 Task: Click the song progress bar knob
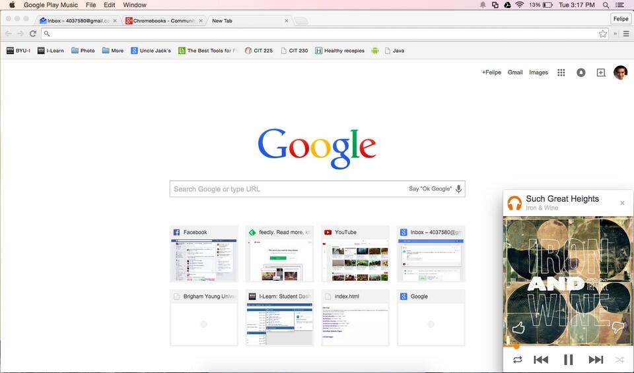516,346
